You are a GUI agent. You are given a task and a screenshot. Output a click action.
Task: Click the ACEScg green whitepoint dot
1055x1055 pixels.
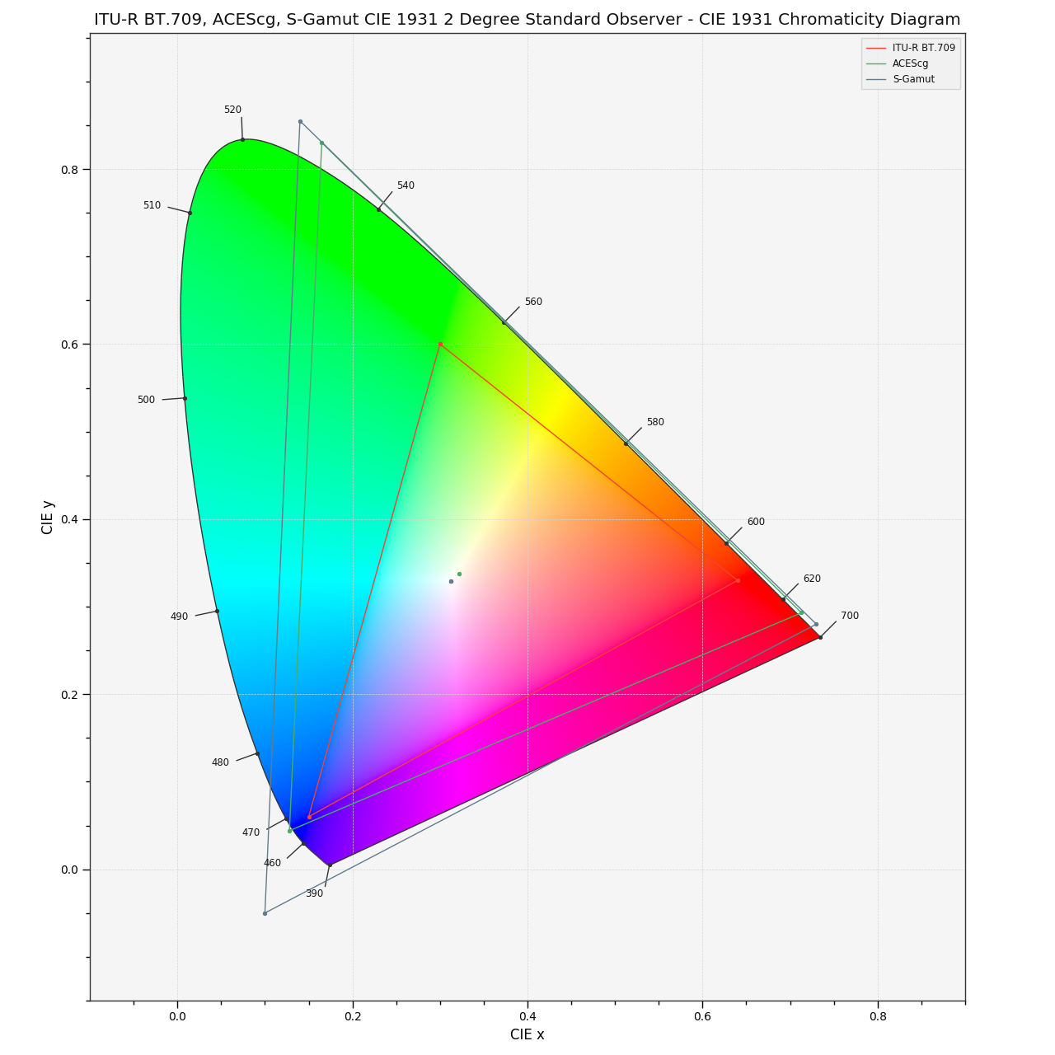click(459, 574)
